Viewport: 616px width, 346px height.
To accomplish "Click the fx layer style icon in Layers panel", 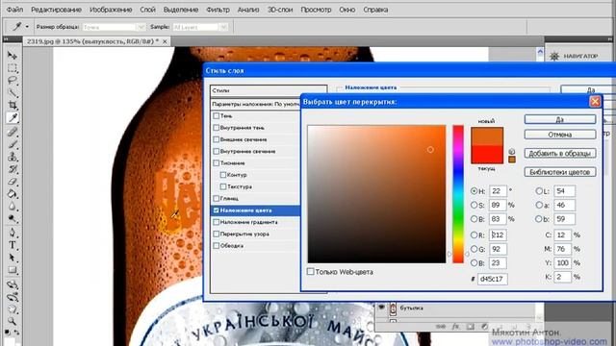I will click(455, 327).
